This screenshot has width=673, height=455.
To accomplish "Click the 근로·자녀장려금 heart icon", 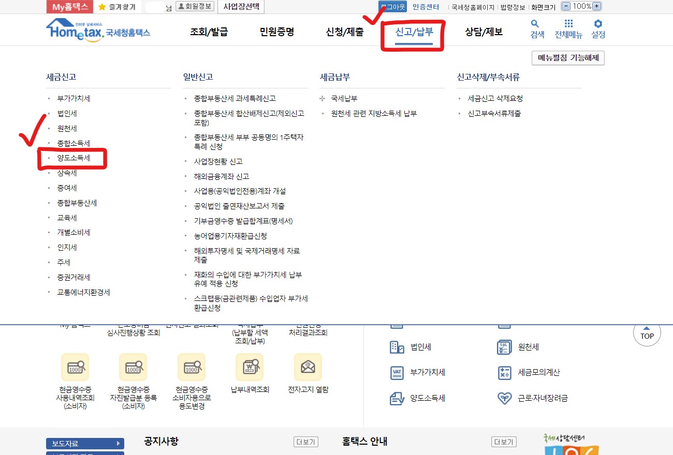I will tap(504, 399).
